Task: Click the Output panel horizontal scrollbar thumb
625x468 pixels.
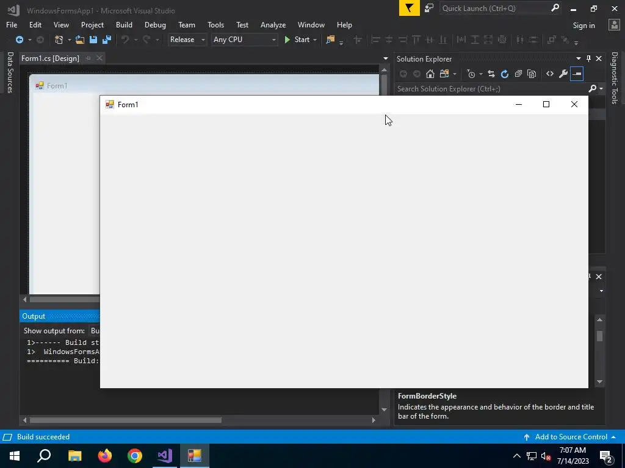Action: pyautogui.click(x=126, y=420)
